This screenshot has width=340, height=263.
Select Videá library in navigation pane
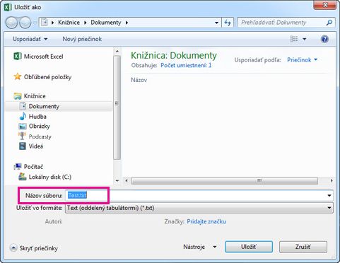point(36,146)
